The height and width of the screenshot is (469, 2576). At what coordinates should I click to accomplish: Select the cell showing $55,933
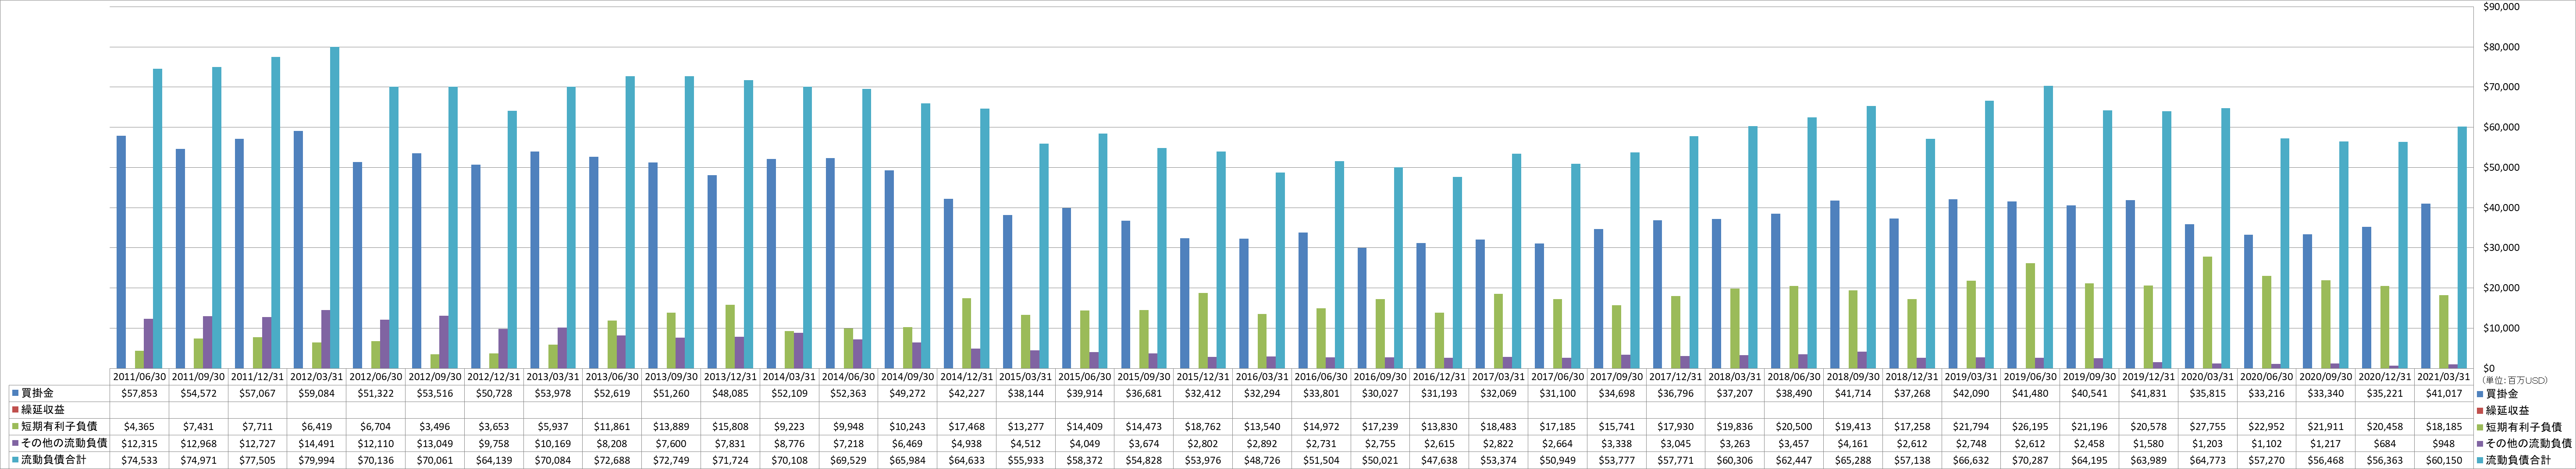coord(1026,460)
